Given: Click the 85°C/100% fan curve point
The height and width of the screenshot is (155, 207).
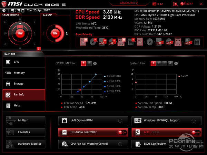Looking at the screenshot, I should [x=96, y=74].
